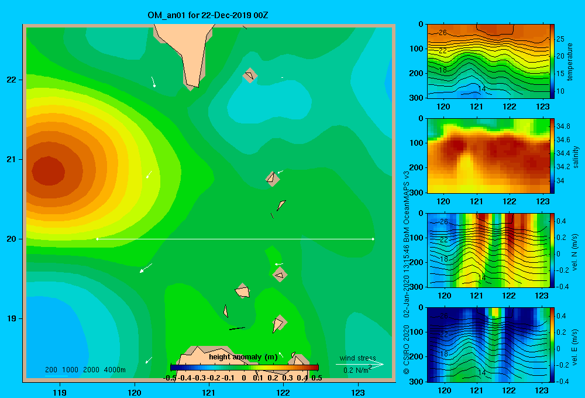The image size is (585, 398).
Task: Click the "vel. E (m/s)" axis label
Action: [x=575, y=347]
